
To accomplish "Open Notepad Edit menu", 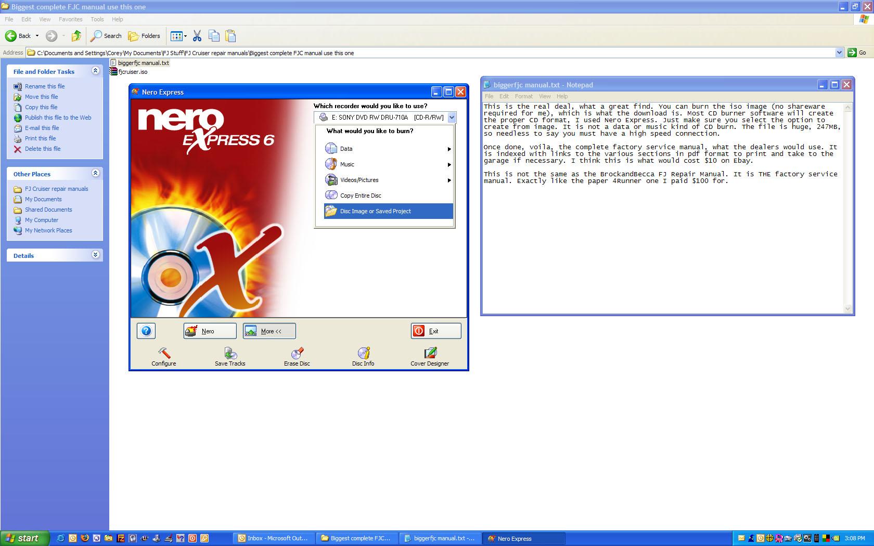I will pos(504,96).
